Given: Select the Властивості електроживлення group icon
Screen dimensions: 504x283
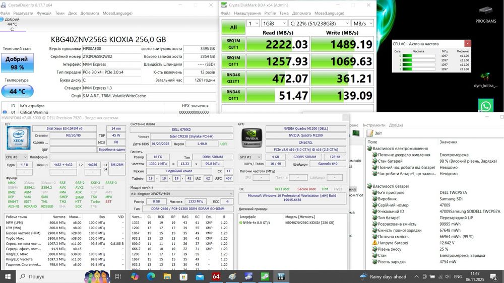Looking at the screenshot, I should [369, 149].
